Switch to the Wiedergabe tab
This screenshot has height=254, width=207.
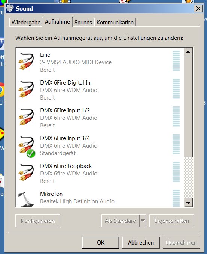pyautogui.click(x=26, y=22)
